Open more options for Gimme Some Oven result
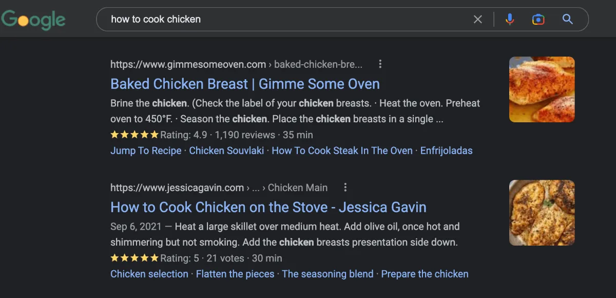616x298 pixels. [380, 64]
